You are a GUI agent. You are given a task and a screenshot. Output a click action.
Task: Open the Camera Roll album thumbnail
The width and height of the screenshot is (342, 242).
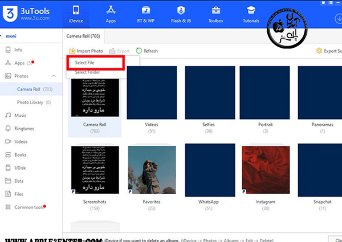pyautogui.click(x=95, y=97)
